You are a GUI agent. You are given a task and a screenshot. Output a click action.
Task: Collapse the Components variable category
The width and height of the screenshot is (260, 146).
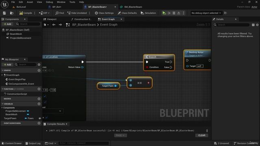point(2,107)
